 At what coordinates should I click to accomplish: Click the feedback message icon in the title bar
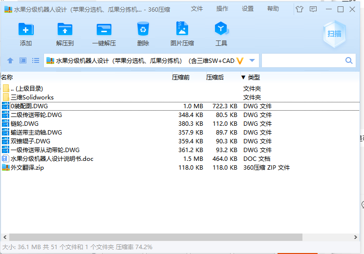(x=313, y=9)
